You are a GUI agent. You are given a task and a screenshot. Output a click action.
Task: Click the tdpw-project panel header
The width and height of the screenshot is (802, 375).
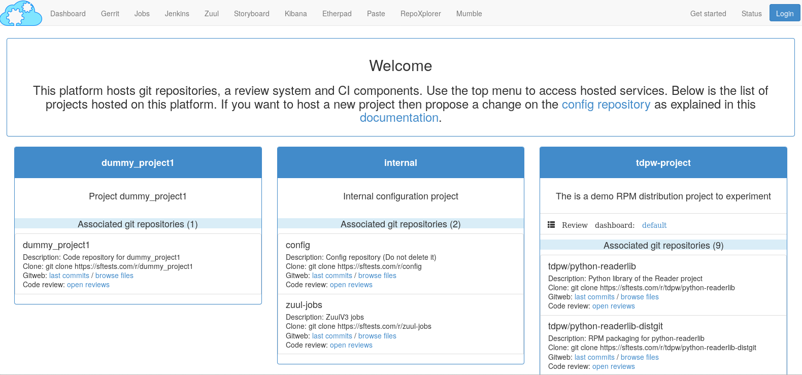(x=663, y=163)
